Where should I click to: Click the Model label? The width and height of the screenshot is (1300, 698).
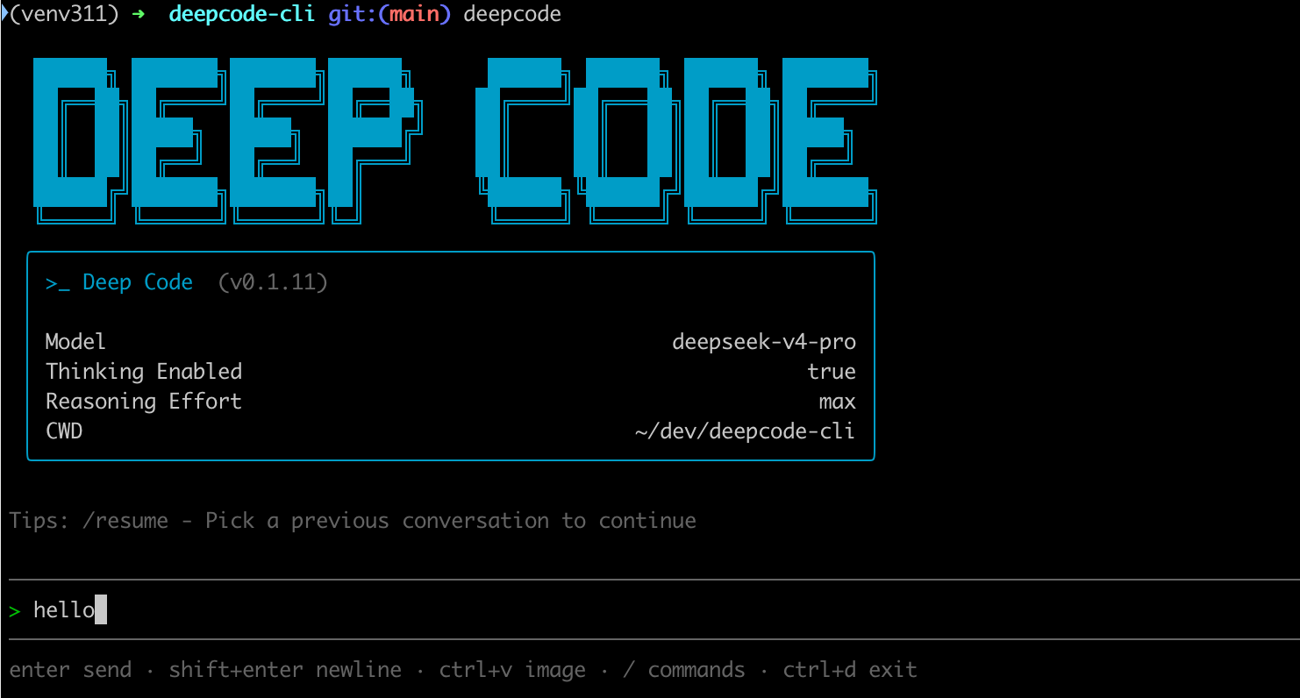[x=75, y=341]
